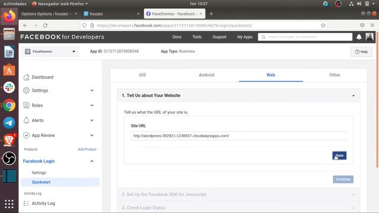Image resolution: width=379 pixels, height=213 pixels.
Task: Click the Save button for Site URL
Action: point(339,156)
